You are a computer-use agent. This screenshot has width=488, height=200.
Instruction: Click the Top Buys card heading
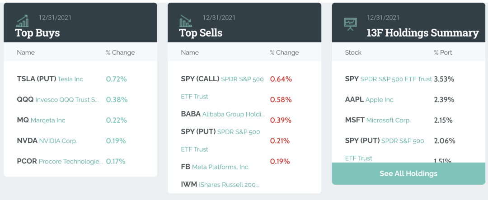point(38,33)
